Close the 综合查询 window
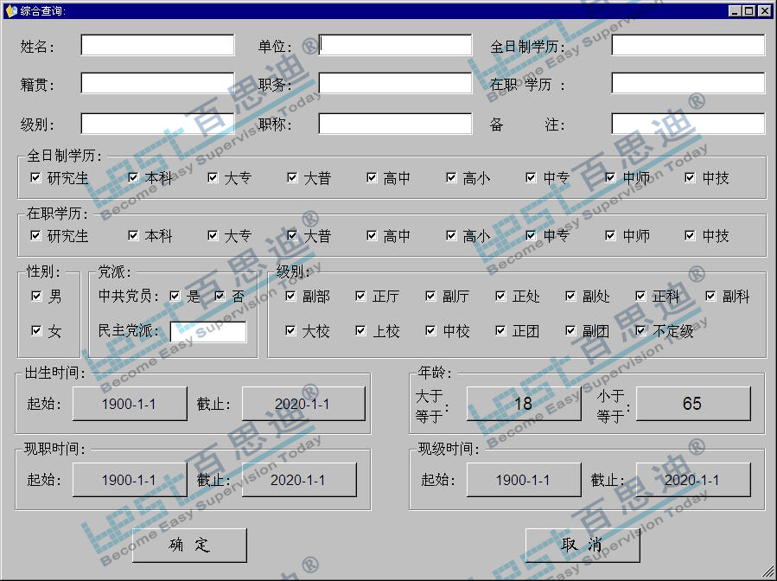 765,10
